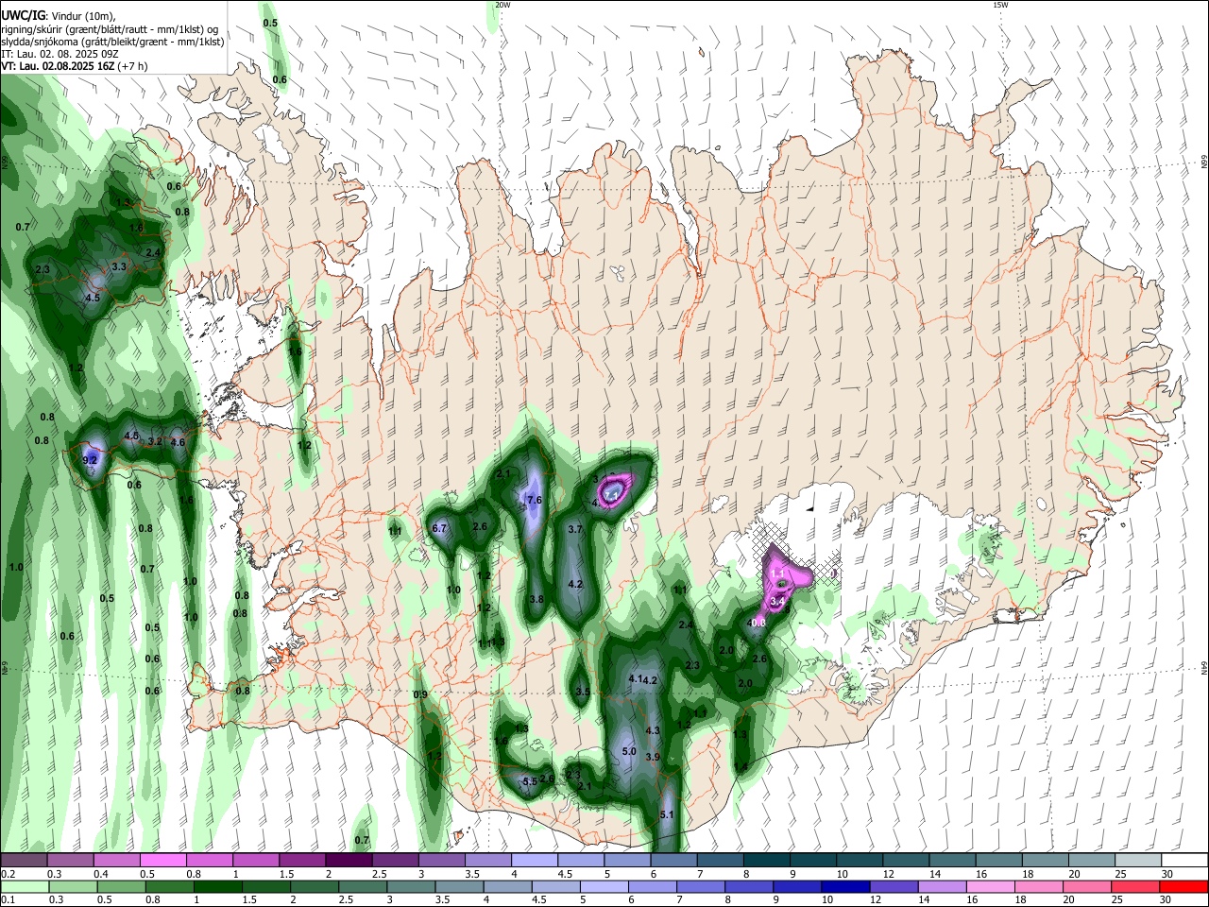Click the 'IT: Lau. 02. 08. 2025 09Z' line

[61, 54]
